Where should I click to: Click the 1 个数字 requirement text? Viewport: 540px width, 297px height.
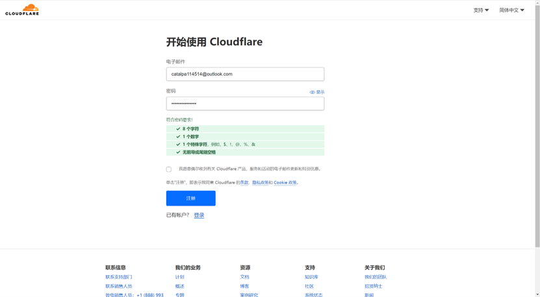(x=191, y=137)
